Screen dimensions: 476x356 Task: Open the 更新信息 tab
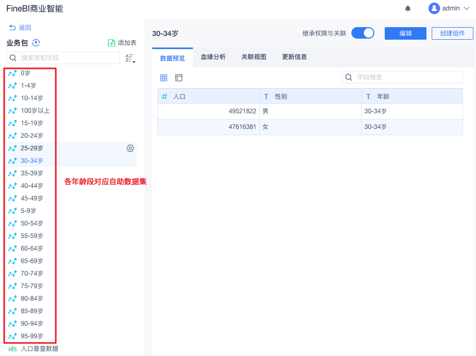295,57
